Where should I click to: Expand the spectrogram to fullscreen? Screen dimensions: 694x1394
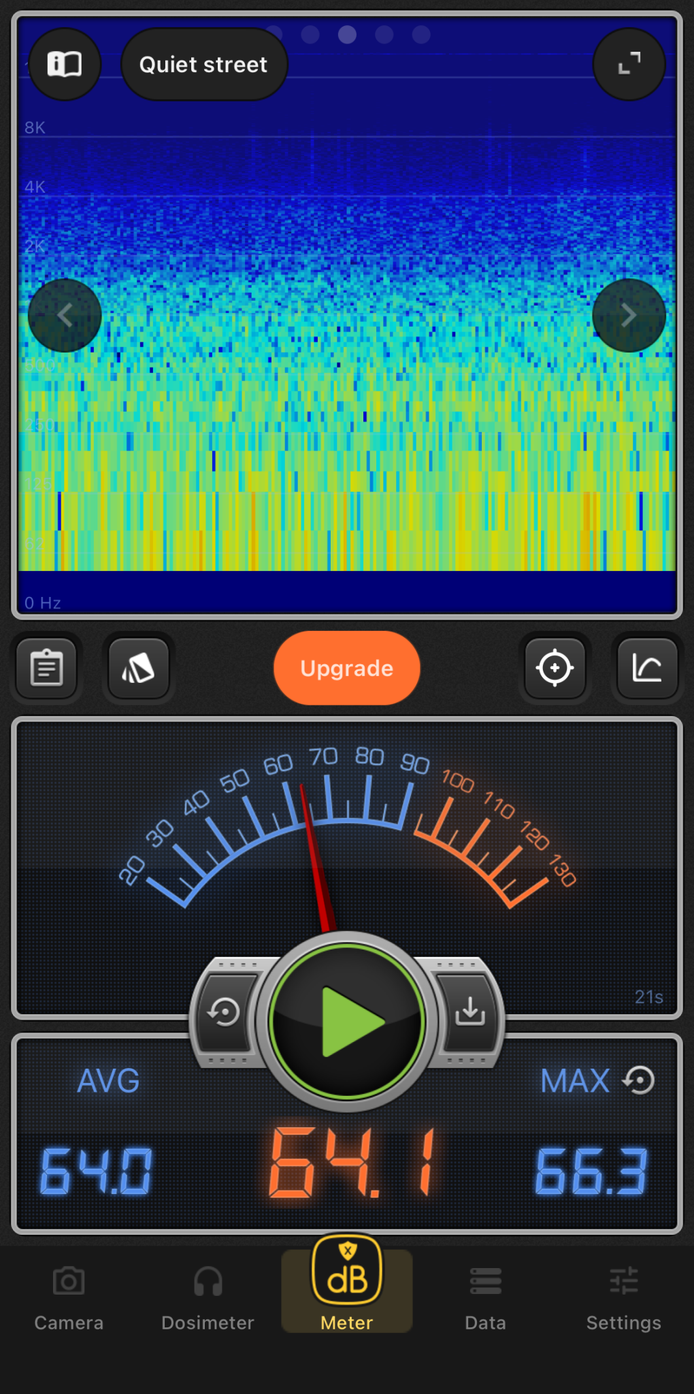629,65
